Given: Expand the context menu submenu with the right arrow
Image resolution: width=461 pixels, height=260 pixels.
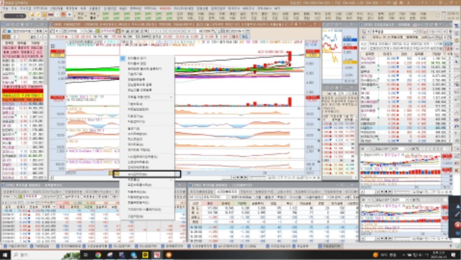Looking at the screenshot, I should tap(171, 97).
